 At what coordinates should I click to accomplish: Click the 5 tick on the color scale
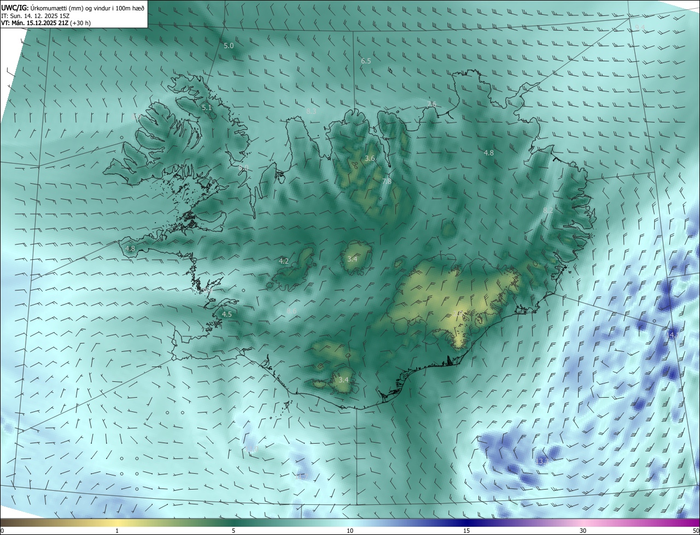click(234, 531)
